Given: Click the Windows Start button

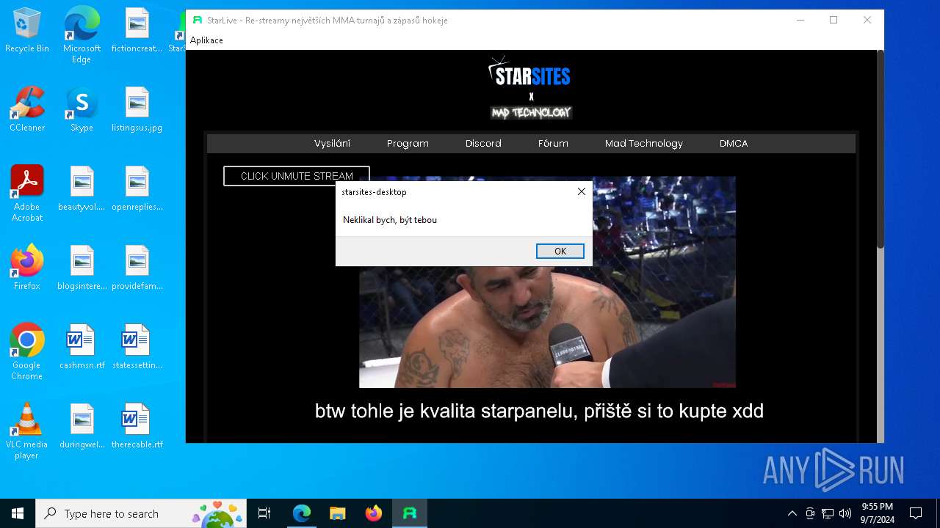Looking at the screenshot, I should pyautogui.click(x=18, y=513).
